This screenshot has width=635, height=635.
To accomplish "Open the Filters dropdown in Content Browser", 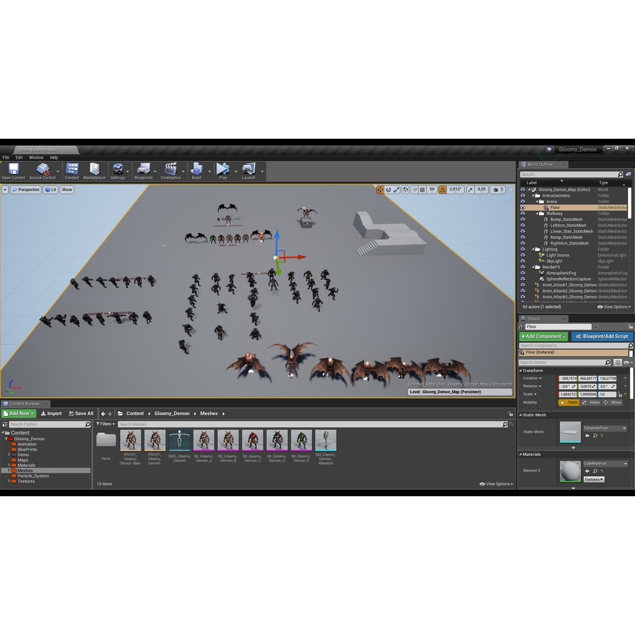I will [106, 424].
